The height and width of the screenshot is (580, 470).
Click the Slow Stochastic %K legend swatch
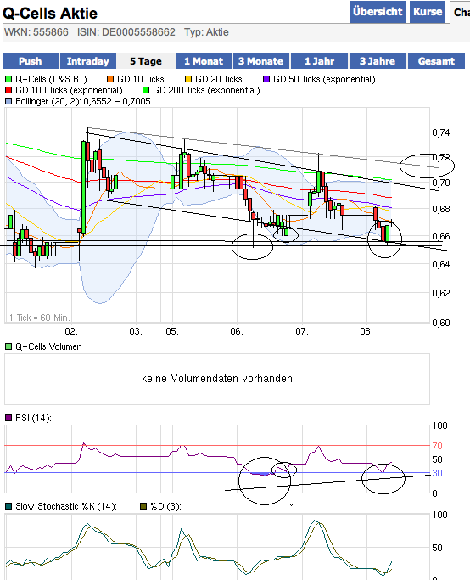(x=8, y=506)
